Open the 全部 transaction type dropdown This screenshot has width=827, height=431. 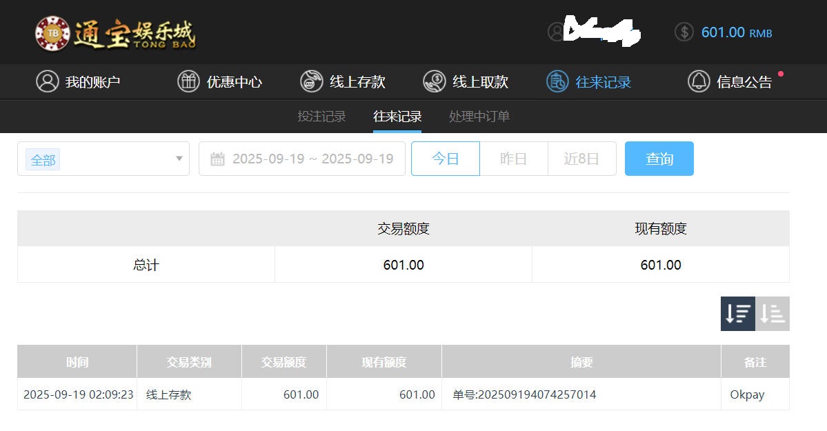(103, 159)
